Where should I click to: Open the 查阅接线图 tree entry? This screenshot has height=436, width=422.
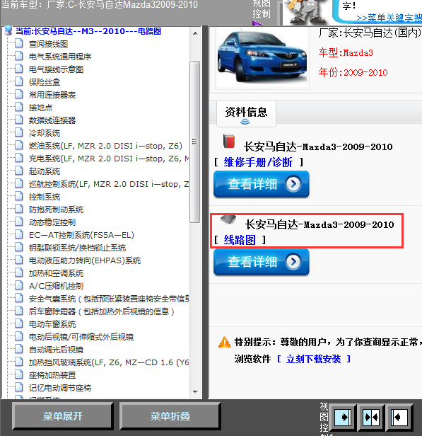(x=48, y=44)
